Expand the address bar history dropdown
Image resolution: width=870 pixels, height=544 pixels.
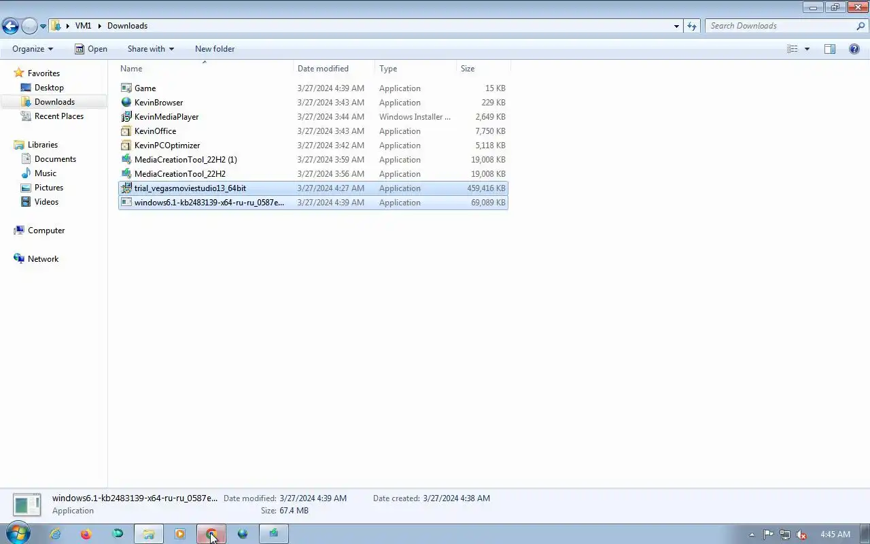coord(676,26)
